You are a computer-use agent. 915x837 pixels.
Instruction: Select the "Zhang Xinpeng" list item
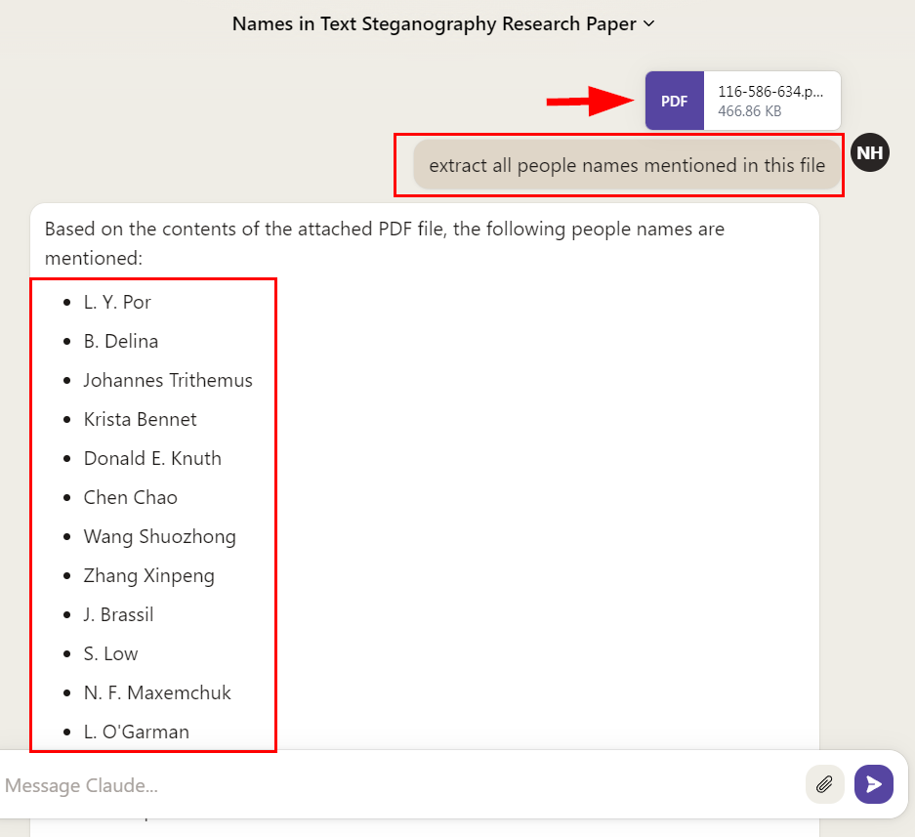point(148,575)
